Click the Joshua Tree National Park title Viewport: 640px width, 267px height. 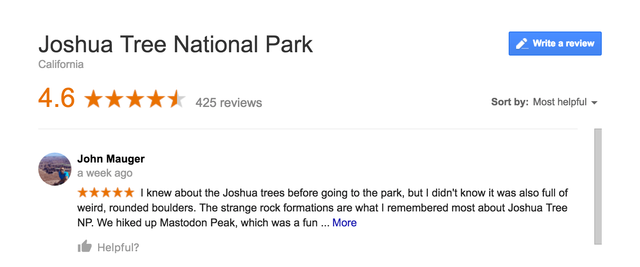175,44
